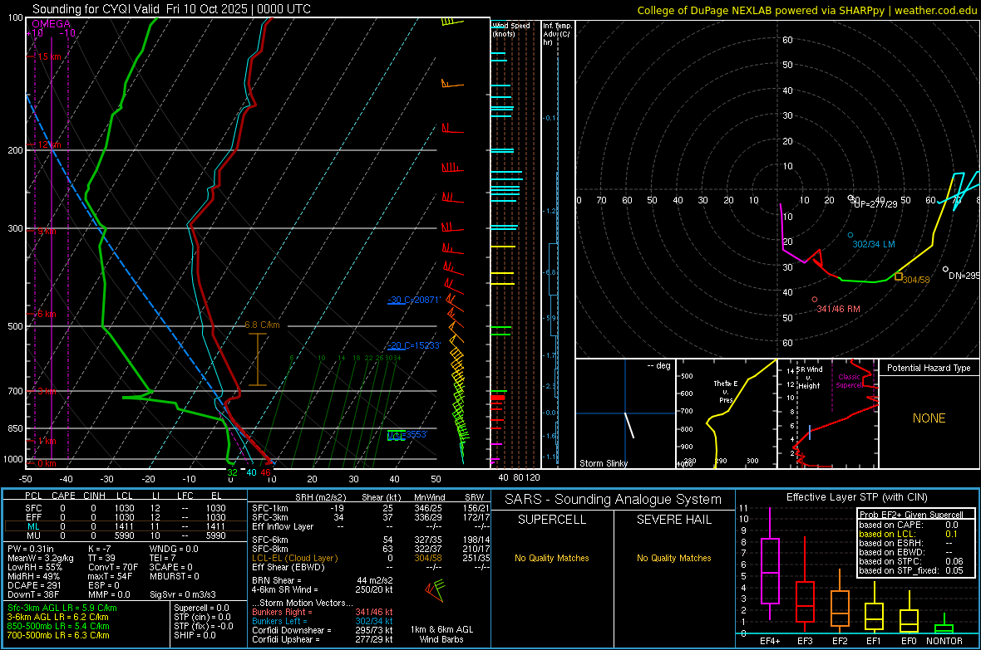Image resolution: width=981 pixels, height=650 pixels.
Task: Select the MU parcel row
Action: click(126, 535)
